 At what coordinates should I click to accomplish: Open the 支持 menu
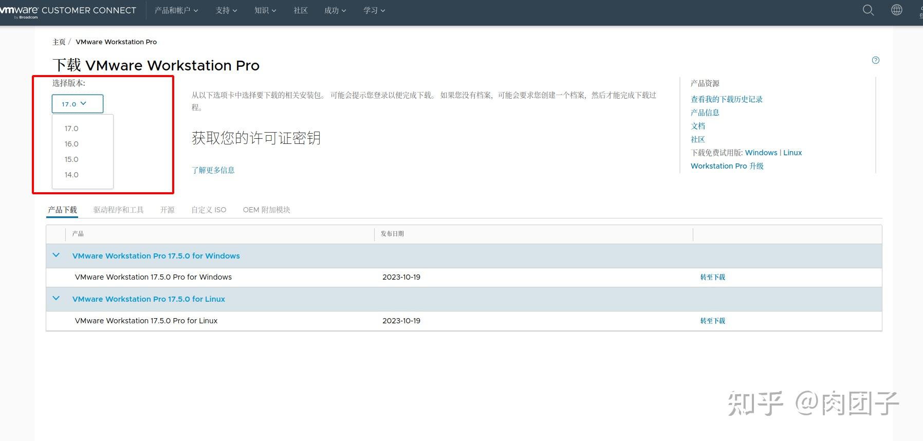click(226, 10)
